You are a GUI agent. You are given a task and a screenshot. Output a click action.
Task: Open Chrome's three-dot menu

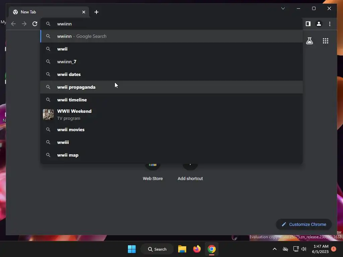pyautogui.click(x=330, y=24)
